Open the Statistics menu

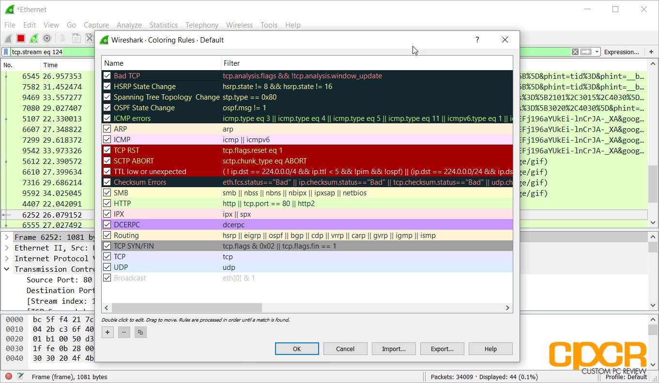(164, 25)
